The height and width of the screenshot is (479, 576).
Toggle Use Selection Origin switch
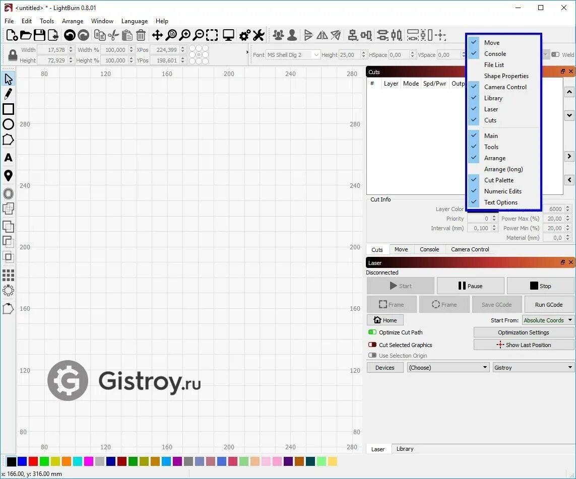pos(372,355)
